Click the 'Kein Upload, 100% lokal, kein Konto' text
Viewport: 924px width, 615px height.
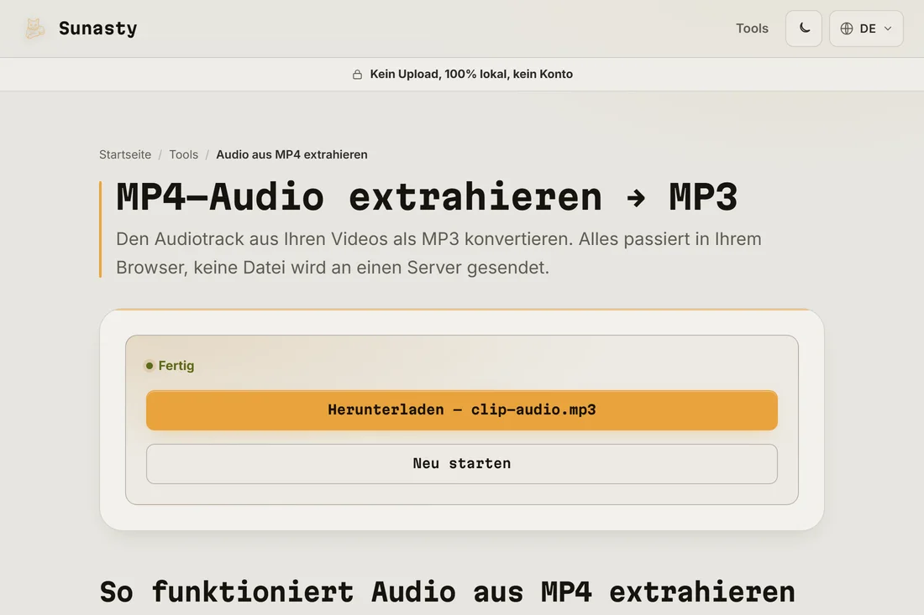click(x=471, y=74)
